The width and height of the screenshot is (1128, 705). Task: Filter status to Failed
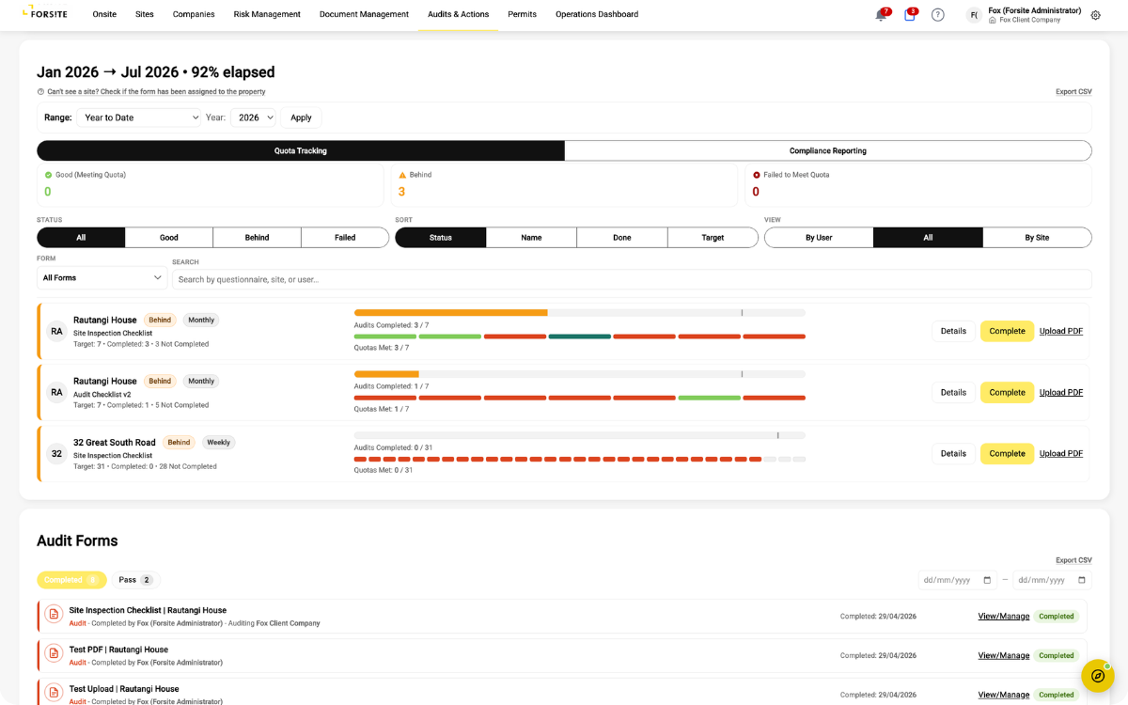pos(345,238)
